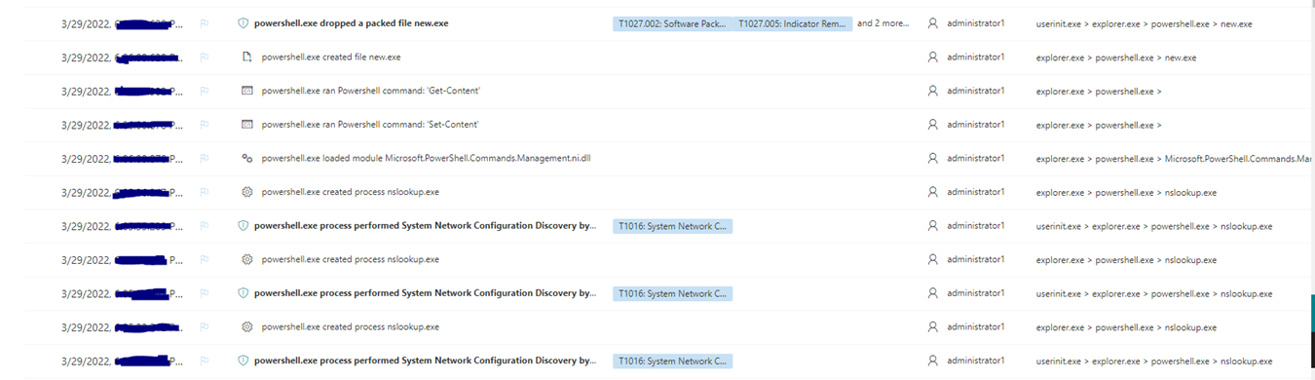Screen dimensions: 1315x380
Task: Open 'loaded module Microsoft.PowerShell.Commands.Management.ni.dll' event
Action: (426, 158)
